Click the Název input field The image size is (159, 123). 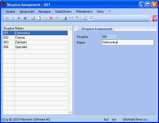(128, 42)
